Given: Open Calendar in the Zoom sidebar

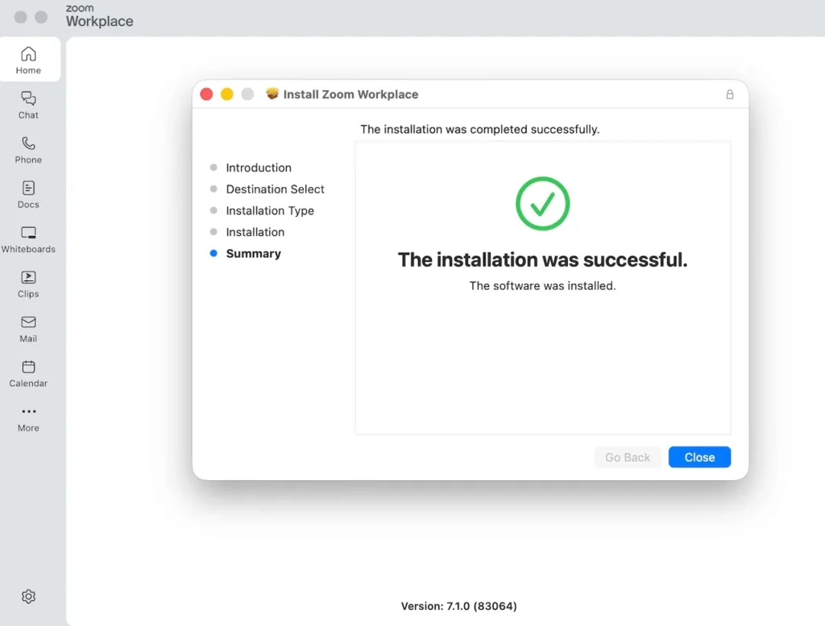Looking at the screenshot, I should [x=28, y=374].
